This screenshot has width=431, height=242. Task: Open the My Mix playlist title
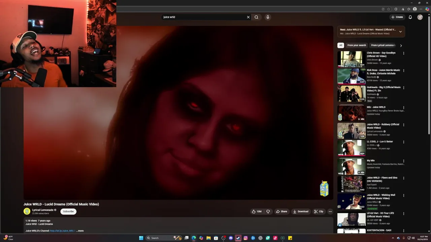pos(371,161)
